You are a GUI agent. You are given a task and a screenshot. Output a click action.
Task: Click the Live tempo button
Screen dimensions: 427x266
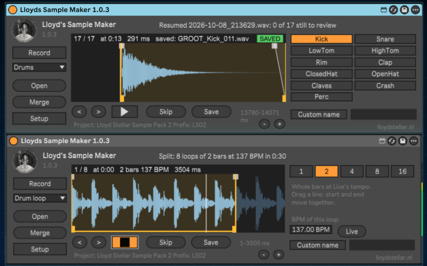(352, 232)
